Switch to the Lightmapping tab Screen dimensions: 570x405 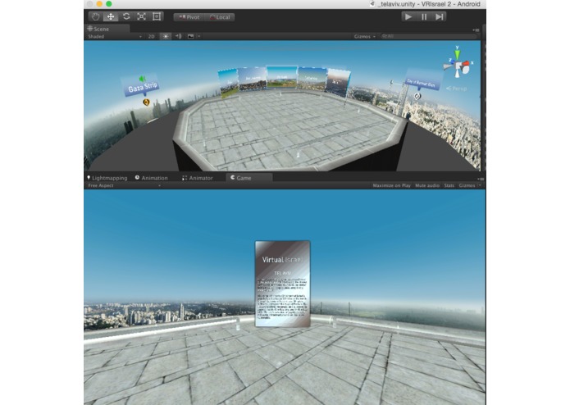point(107,178)
